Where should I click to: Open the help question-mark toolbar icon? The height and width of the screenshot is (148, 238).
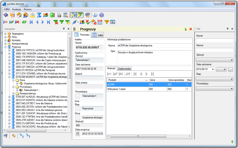click(x=101, y=15)
